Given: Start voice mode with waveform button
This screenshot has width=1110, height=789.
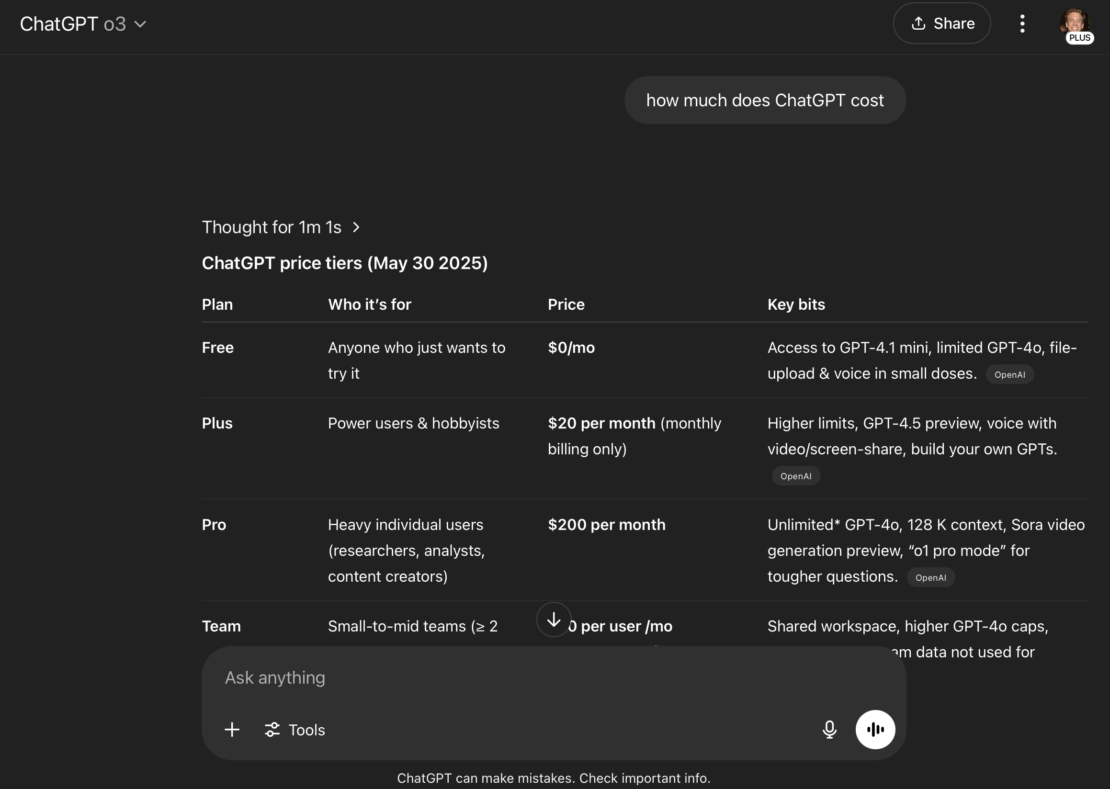Looking at the screenshot, I should point(875,729).
